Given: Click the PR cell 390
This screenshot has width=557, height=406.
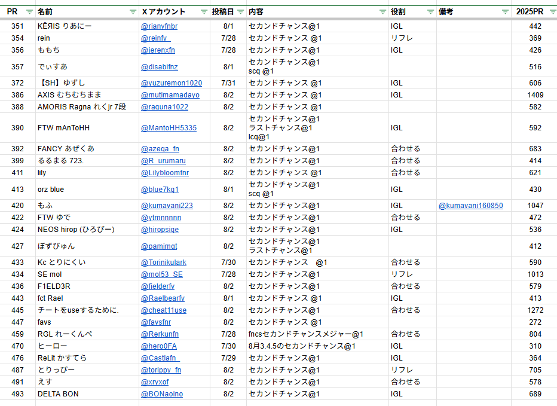Looking at the screenshot, I should [x=17, y=128].
